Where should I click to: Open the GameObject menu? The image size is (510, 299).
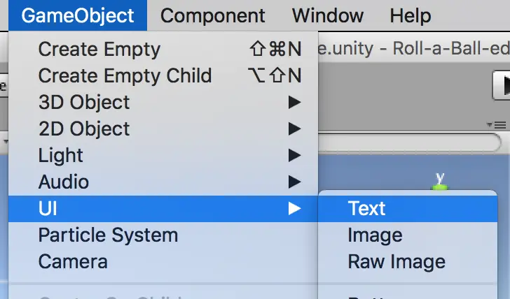(x=78, y=15)
